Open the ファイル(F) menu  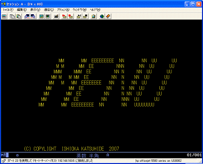8,10
